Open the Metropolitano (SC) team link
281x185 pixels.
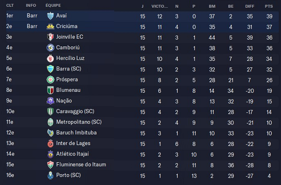(79, 122)
